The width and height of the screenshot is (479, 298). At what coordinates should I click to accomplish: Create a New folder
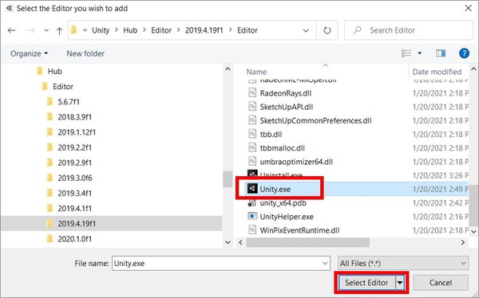click(x=85, y=53)
